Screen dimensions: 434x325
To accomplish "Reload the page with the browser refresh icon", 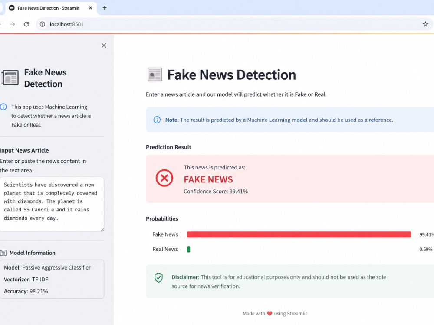I will pos(26,24).
